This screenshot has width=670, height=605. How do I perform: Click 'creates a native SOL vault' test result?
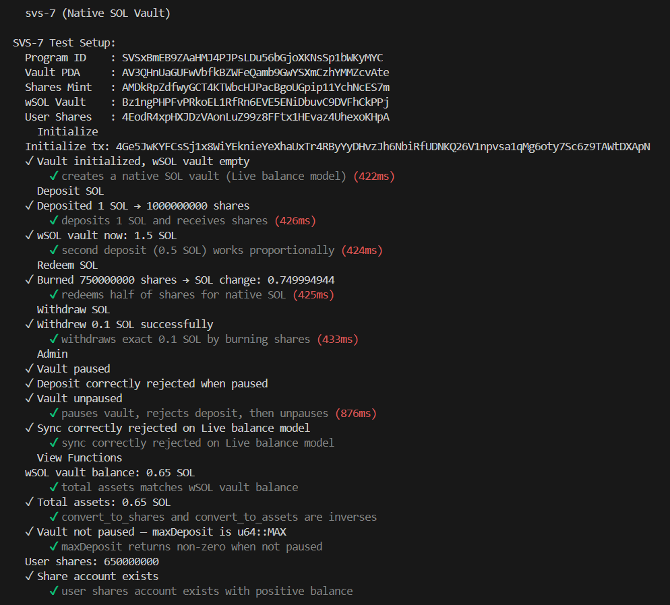(204, 177)
